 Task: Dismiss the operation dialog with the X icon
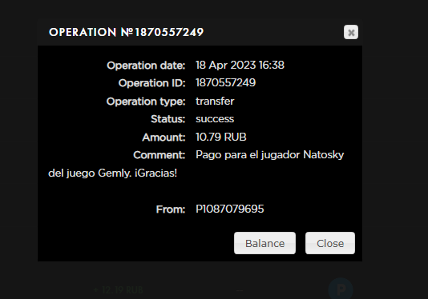pos(351,32)
